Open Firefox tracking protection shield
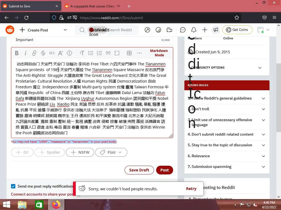Viewport: 281px width, 210px height. 54,18
